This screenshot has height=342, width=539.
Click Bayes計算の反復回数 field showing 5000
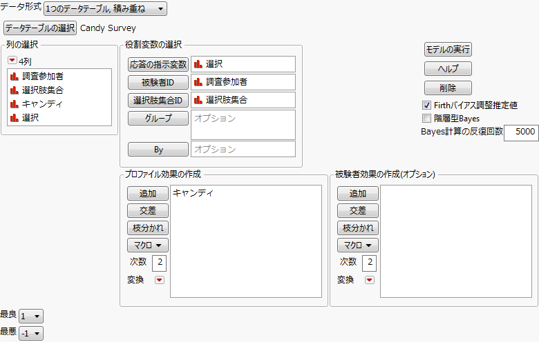coord(521,132)
